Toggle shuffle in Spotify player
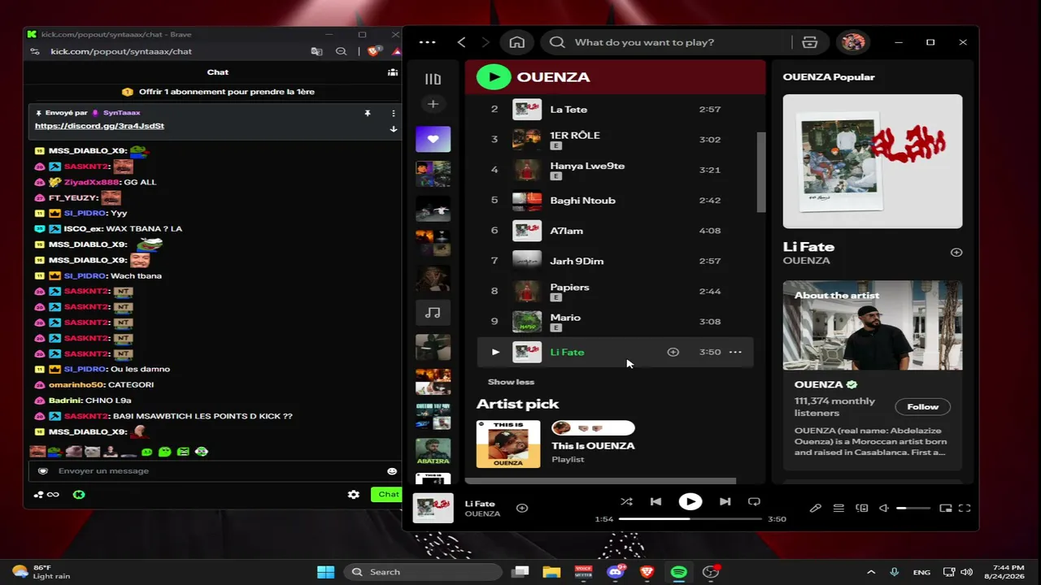The image size is (1041, 585). (626, 502)
